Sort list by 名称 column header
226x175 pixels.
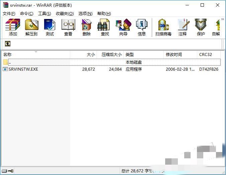(8, 55)
